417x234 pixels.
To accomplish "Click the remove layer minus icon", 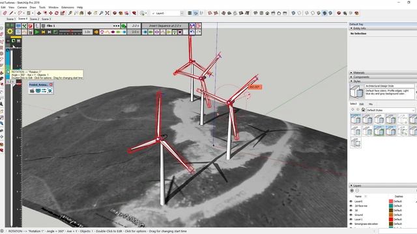I will tap(357, 190).
